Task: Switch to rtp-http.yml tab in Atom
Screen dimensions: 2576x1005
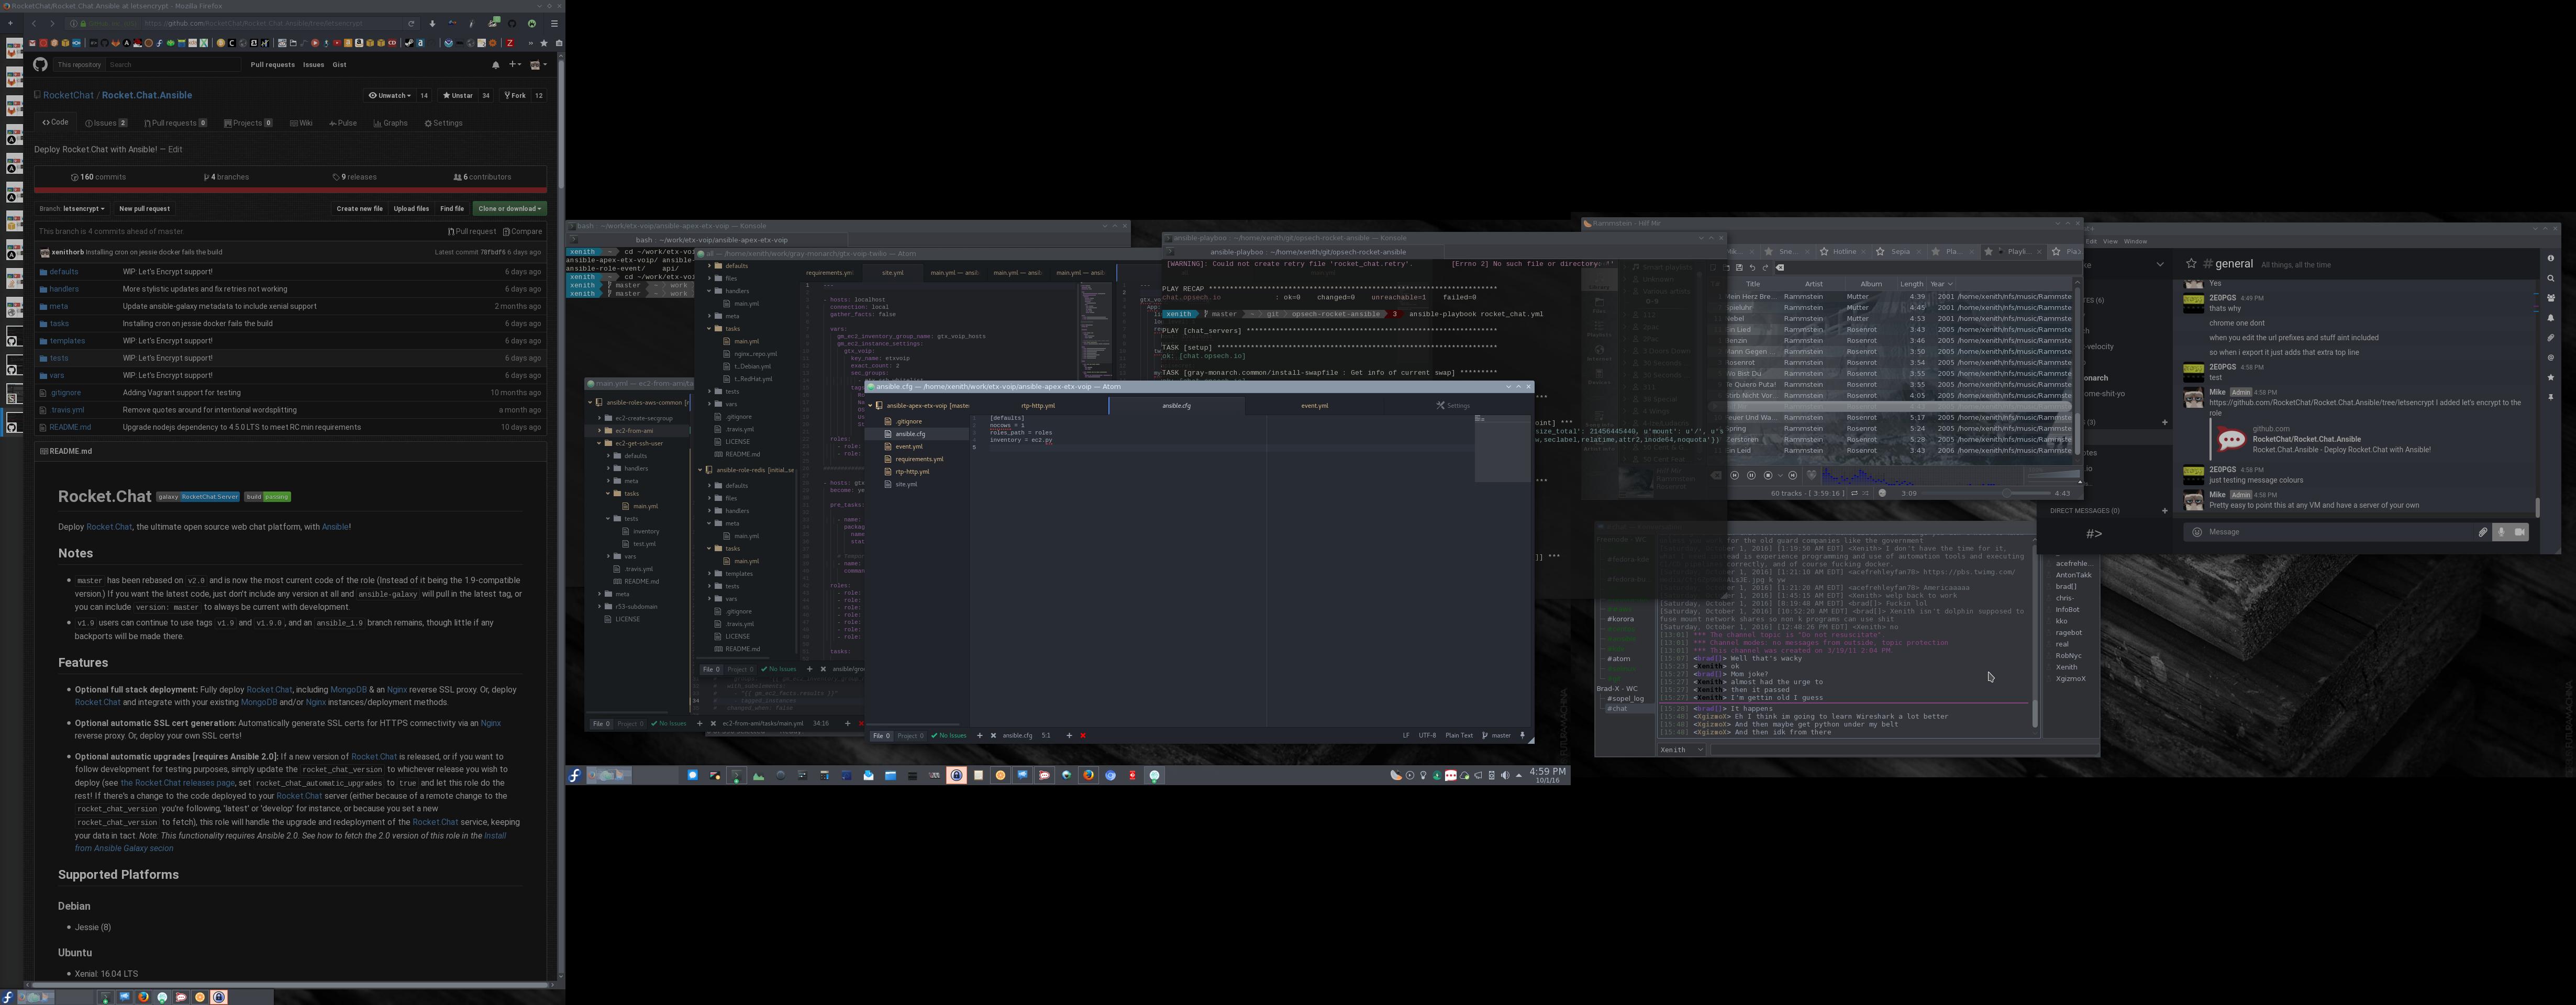Action: (1038, 405)
